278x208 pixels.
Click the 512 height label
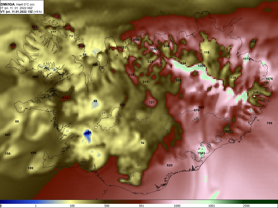65,97
